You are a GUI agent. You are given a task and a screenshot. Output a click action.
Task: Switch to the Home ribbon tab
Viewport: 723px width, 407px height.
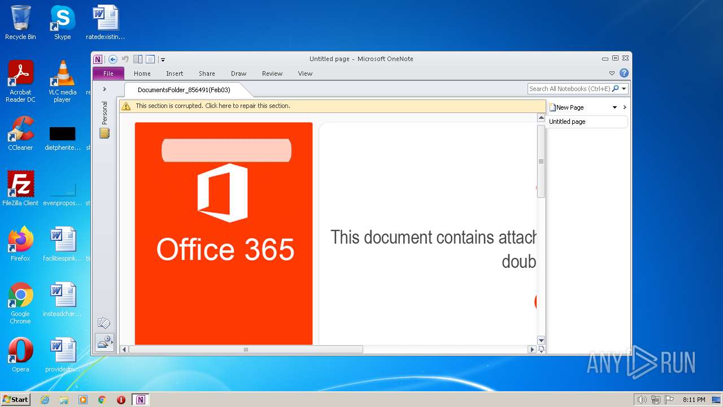tap(142, 73)
